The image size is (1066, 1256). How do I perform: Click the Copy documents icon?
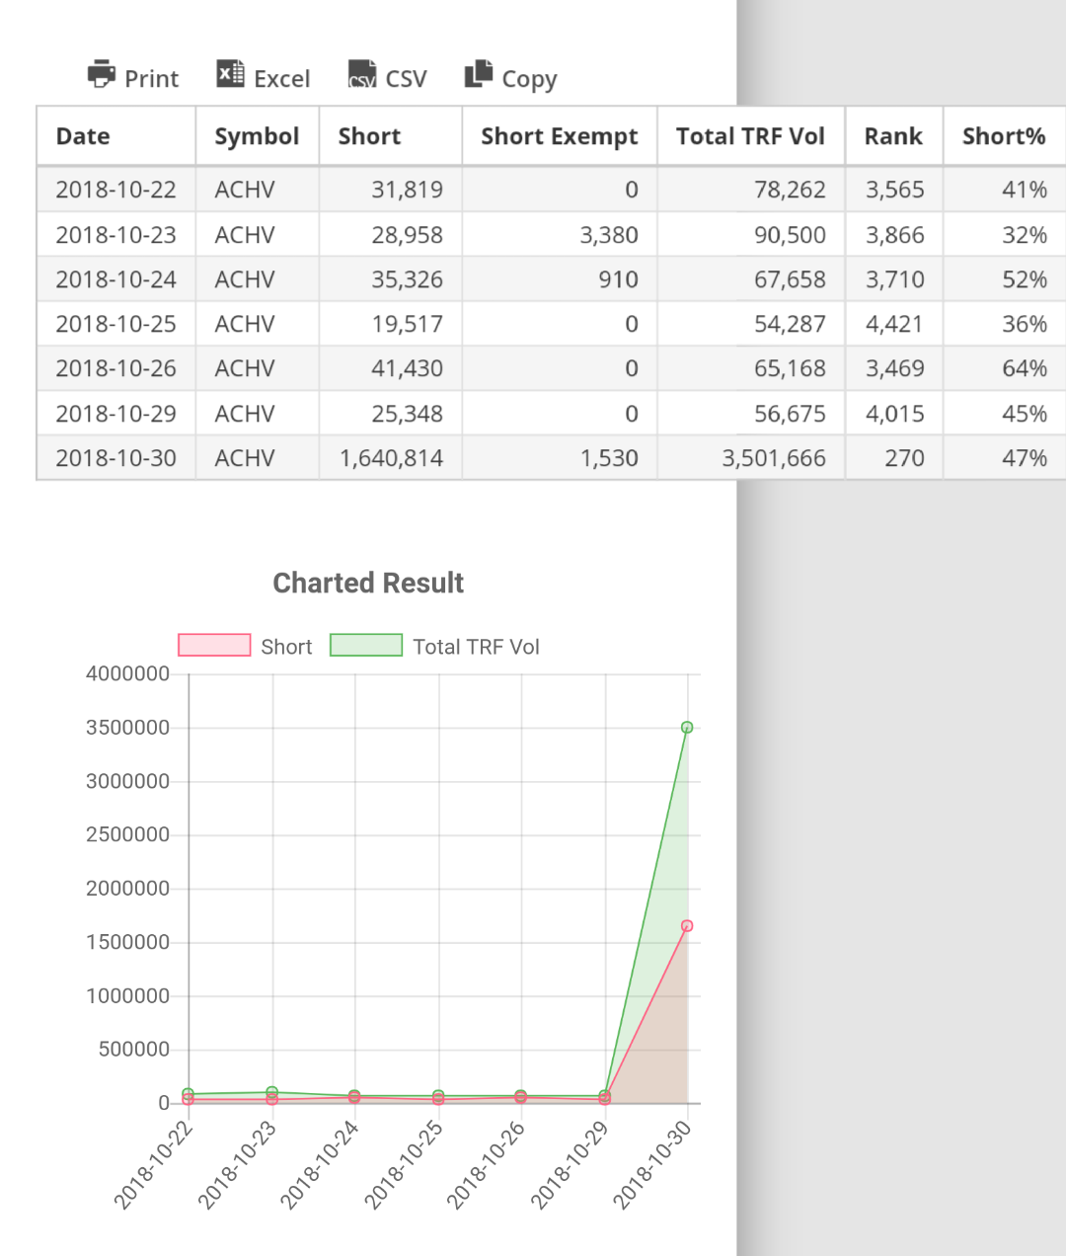click(x=479, y=73)
